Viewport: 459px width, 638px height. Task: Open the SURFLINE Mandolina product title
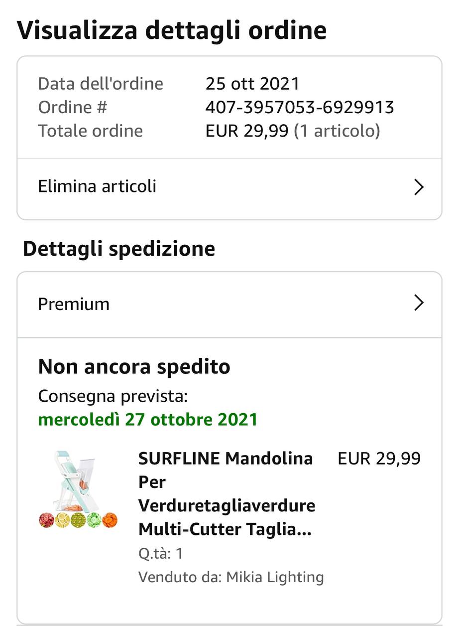click(x=227, y=493)
